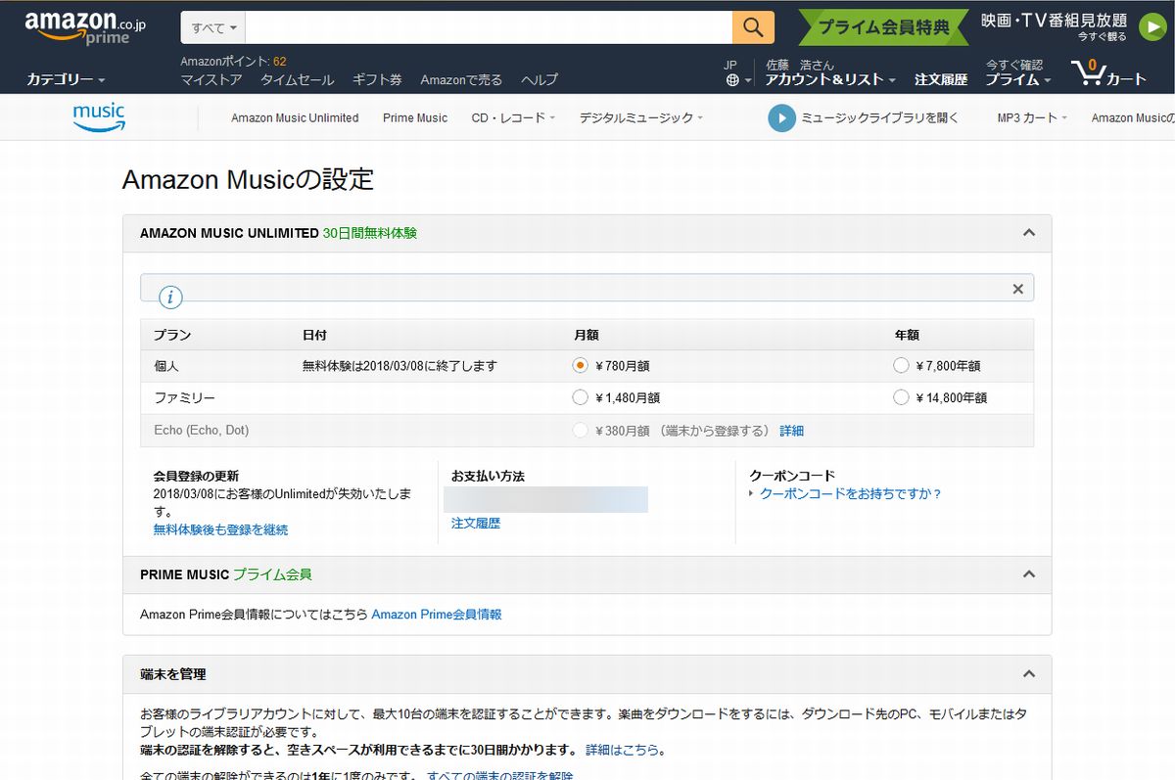Open the MP3 カート dropdown

pos(1032,118)
